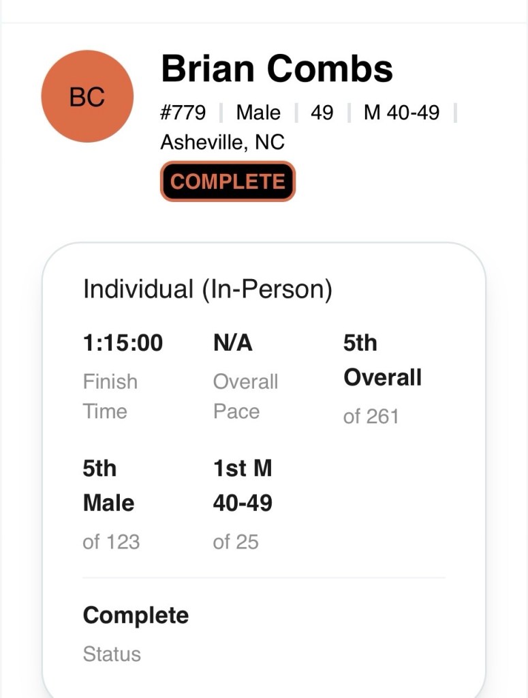Screen dimensions: 528x698
Task: Open the Individual (In-Person) card title
Action: click(x=208, y=289)
